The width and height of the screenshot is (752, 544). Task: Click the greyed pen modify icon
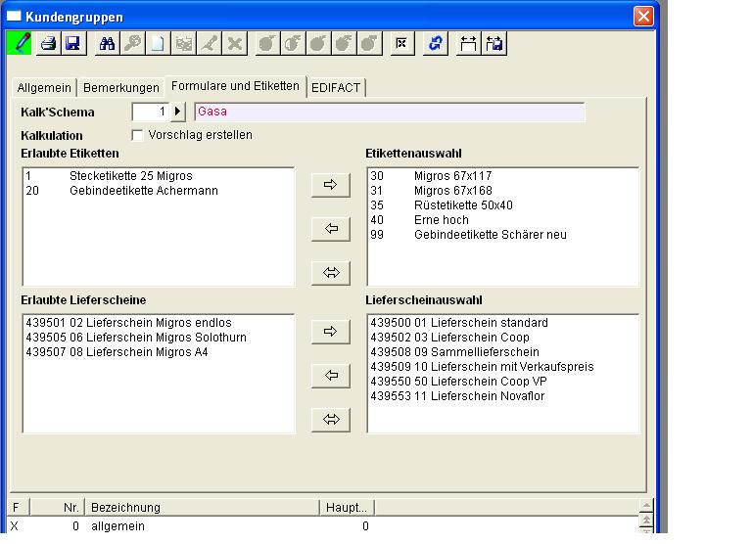pyautogui.click(x=210, y=44)
